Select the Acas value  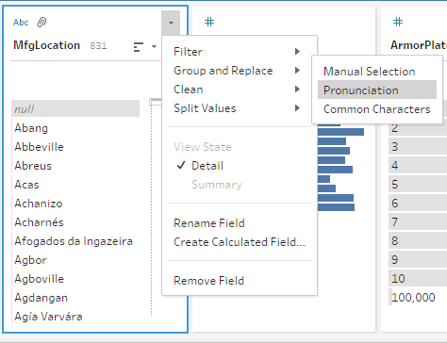click(x=75, y=185)
